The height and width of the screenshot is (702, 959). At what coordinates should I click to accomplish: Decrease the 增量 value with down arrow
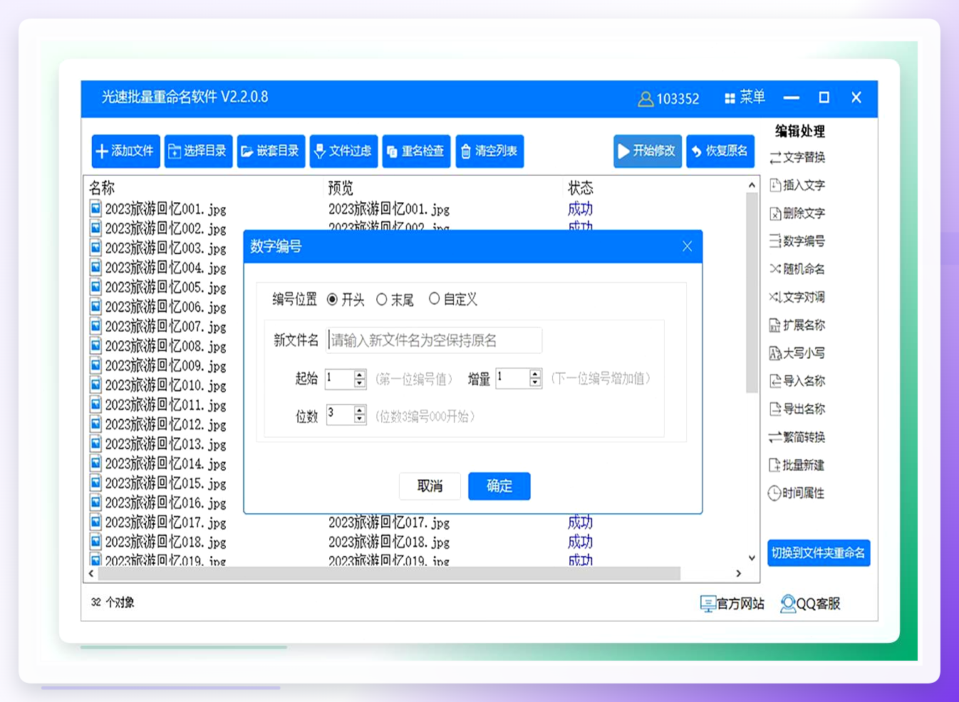[535, 383]
